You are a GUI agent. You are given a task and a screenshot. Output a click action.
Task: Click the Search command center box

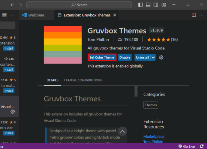click(79, 5)
